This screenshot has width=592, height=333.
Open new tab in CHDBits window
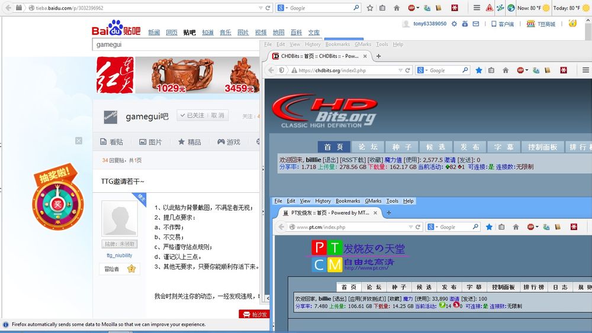[x=378, y=56]
